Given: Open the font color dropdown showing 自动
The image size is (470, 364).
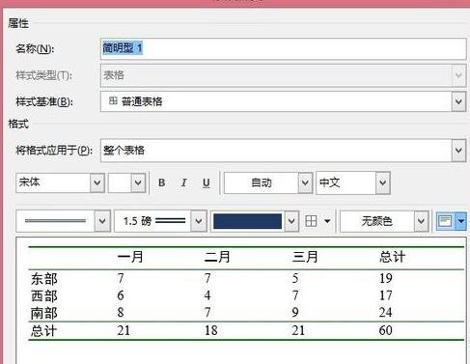Looking at the screenshot, I should coord(268,182).
